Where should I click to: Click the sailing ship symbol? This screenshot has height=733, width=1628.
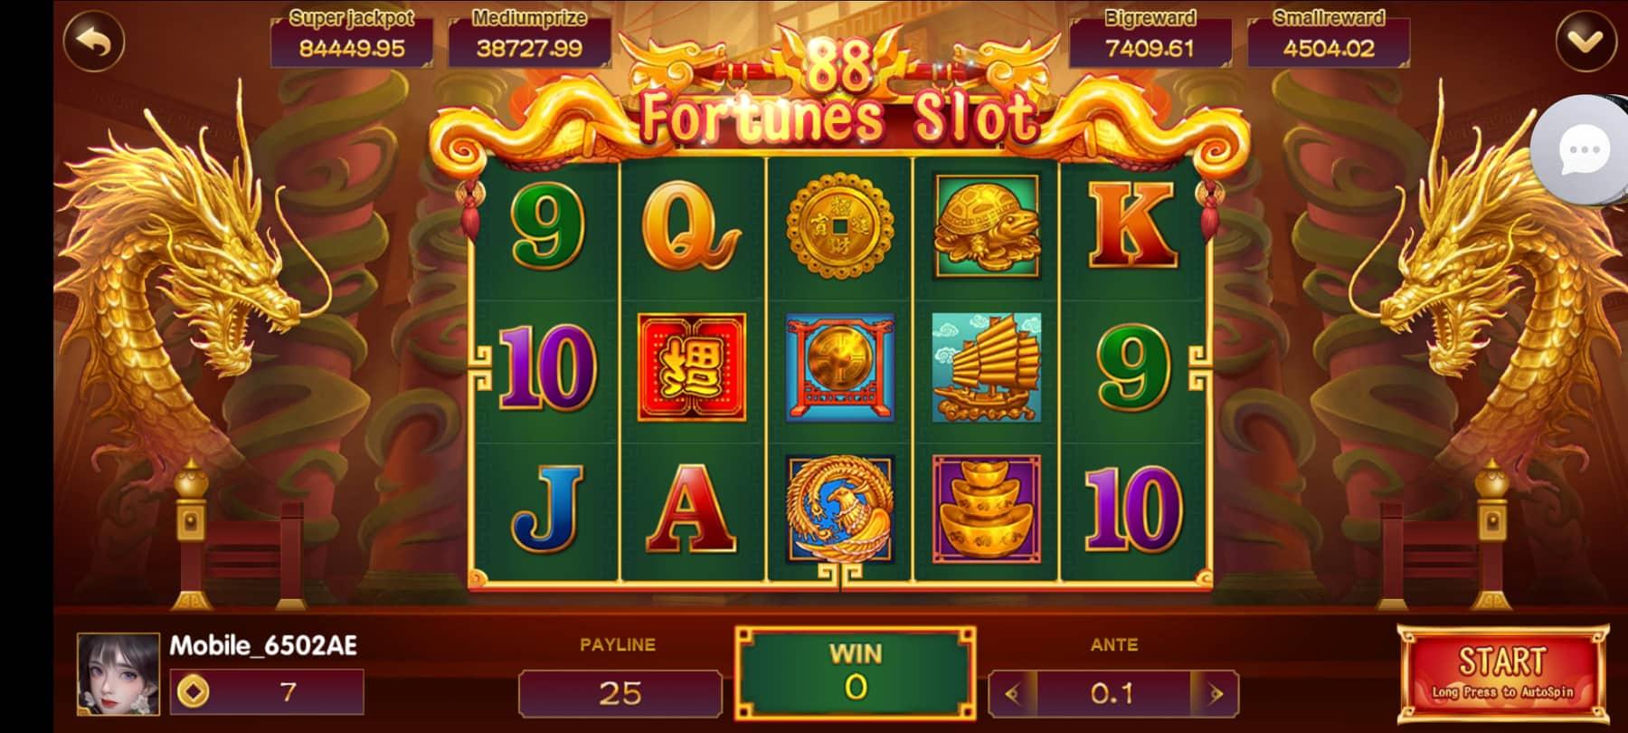[986, 367]
